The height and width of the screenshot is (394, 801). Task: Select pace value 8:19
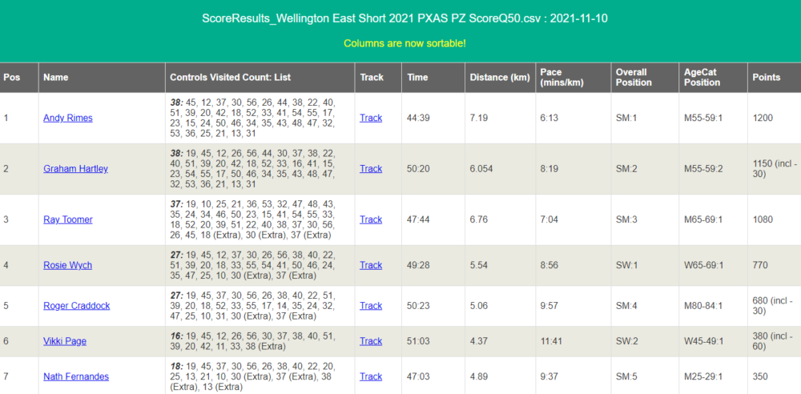549,169
